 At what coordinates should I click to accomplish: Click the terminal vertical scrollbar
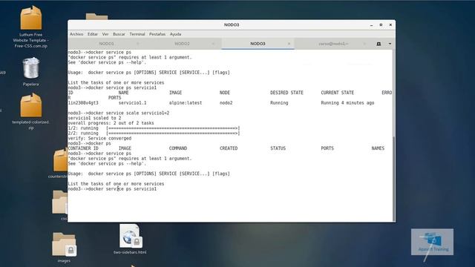pyautogui.click(x=394, y=179)
